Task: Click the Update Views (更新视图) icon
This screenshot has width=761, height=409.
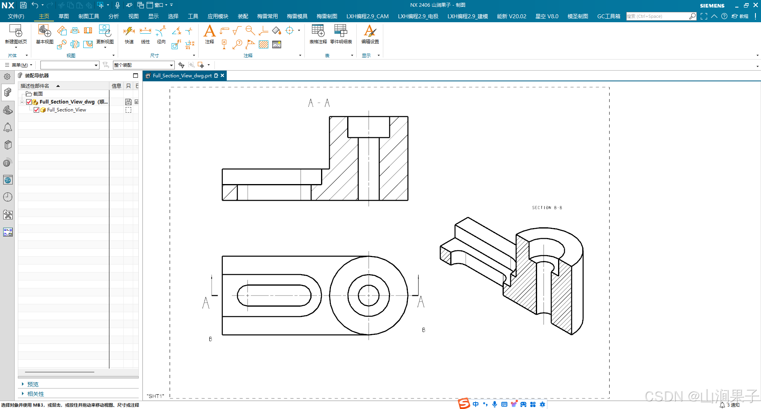Action: (105, 31)
